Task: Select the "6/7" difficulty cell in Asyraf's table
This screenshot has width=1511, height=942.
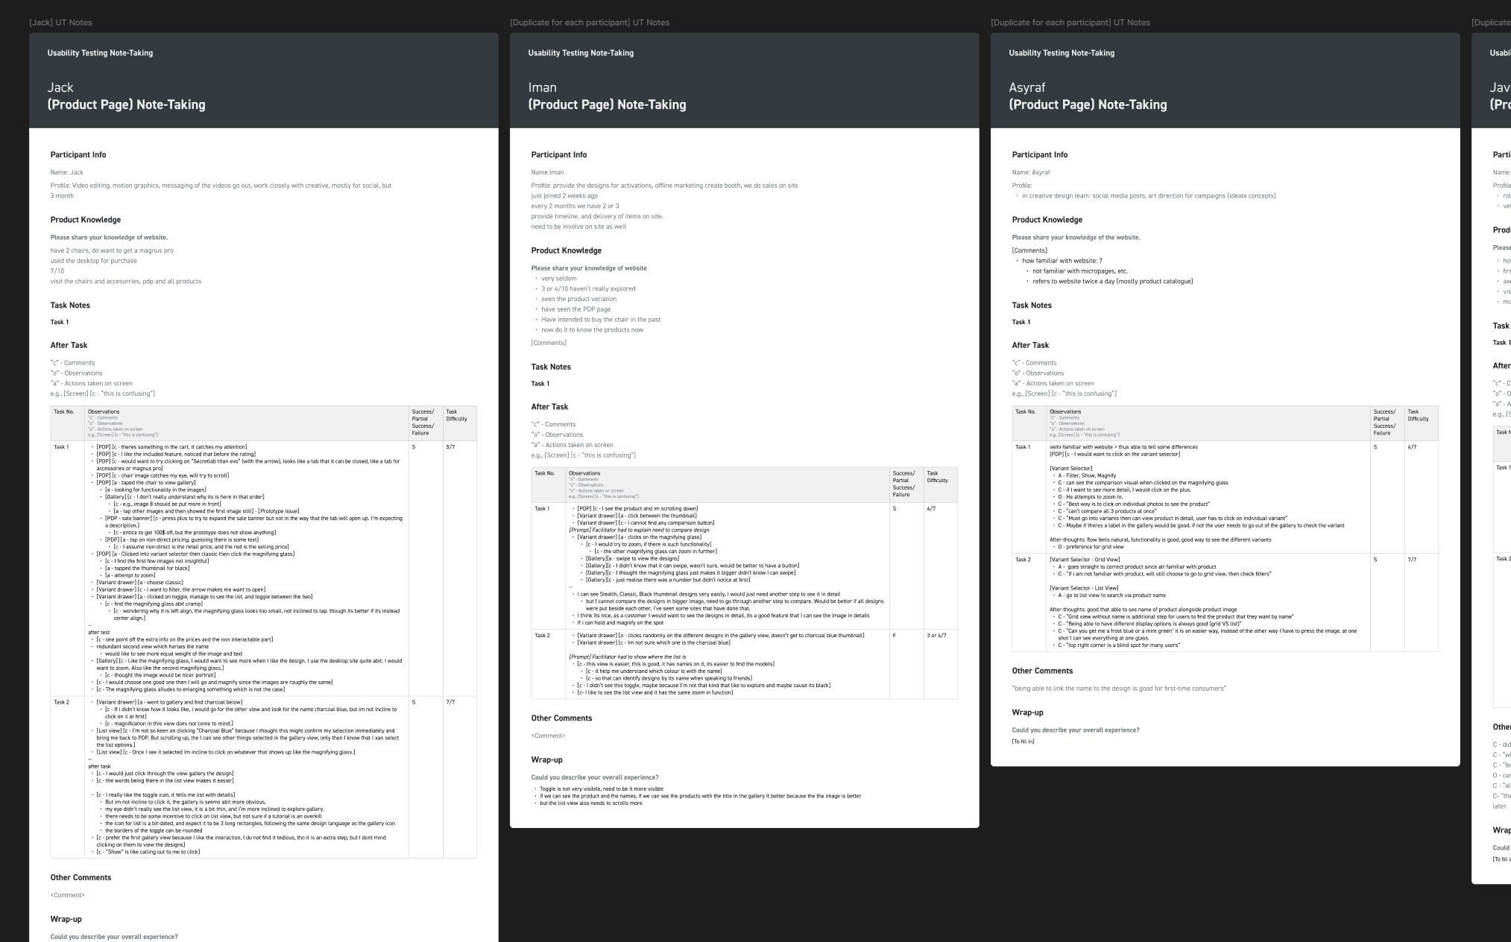Action: (x=1412, y=447)
